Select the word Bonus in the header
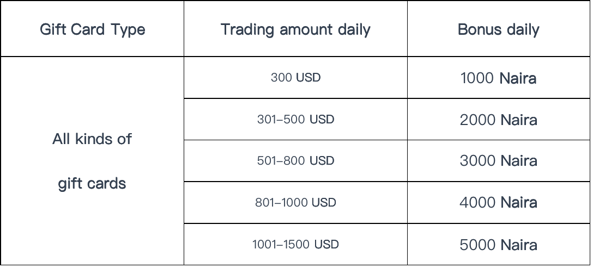 click(x=477, y=29)
